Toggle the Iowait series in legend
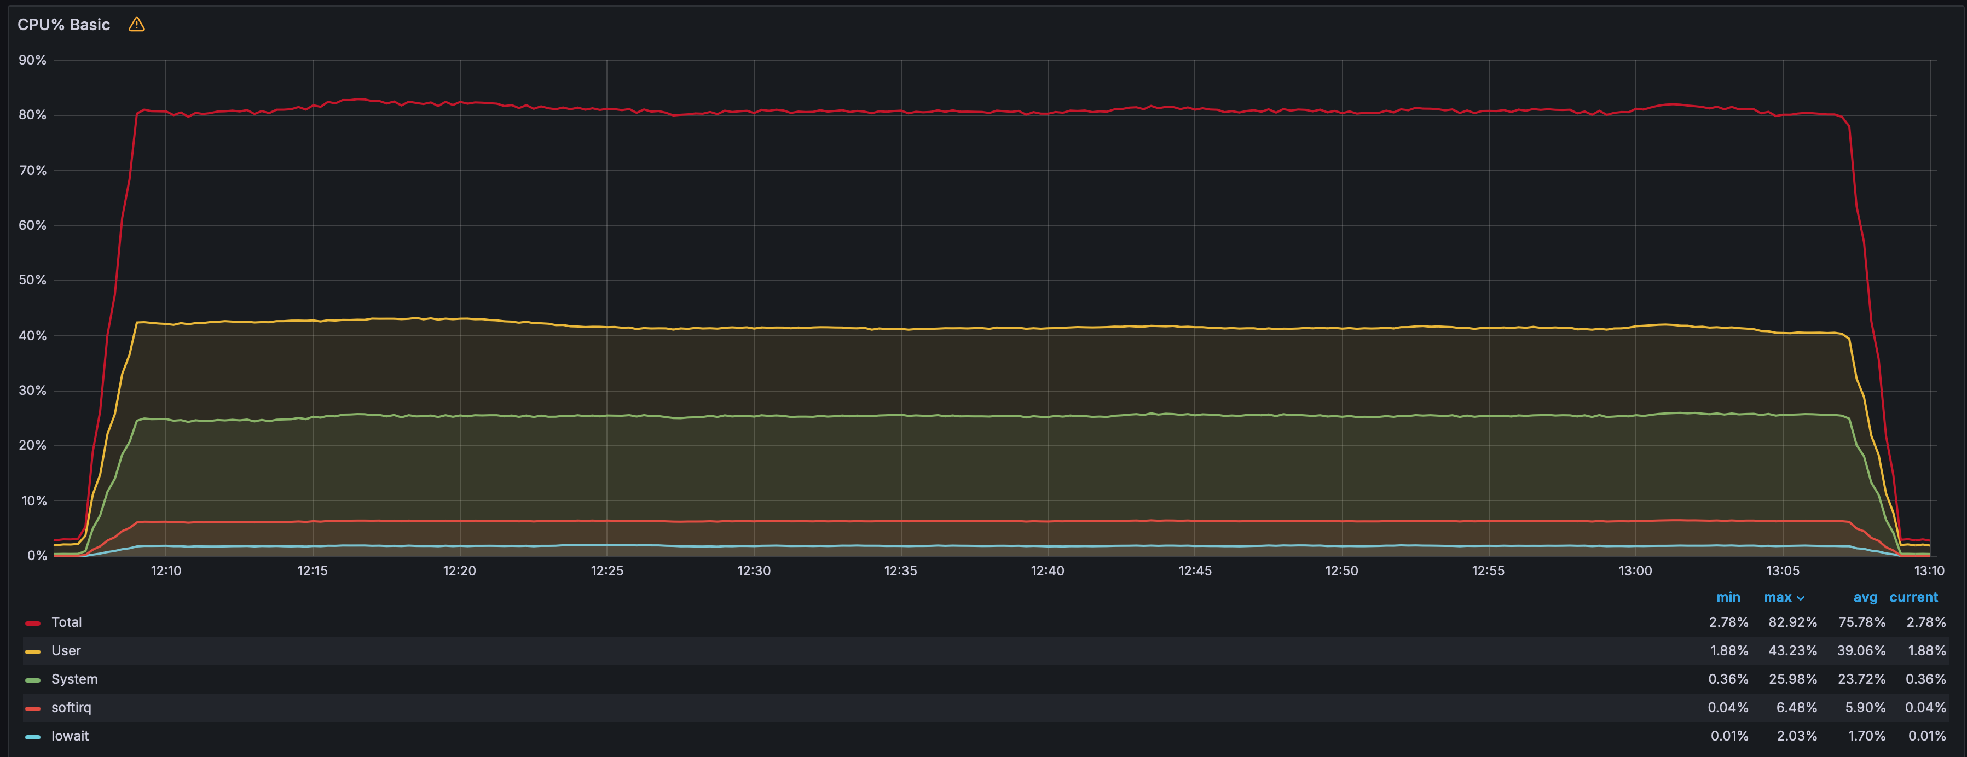The height and width of the screenshot is (757, 1967). [x=70, y=736]
